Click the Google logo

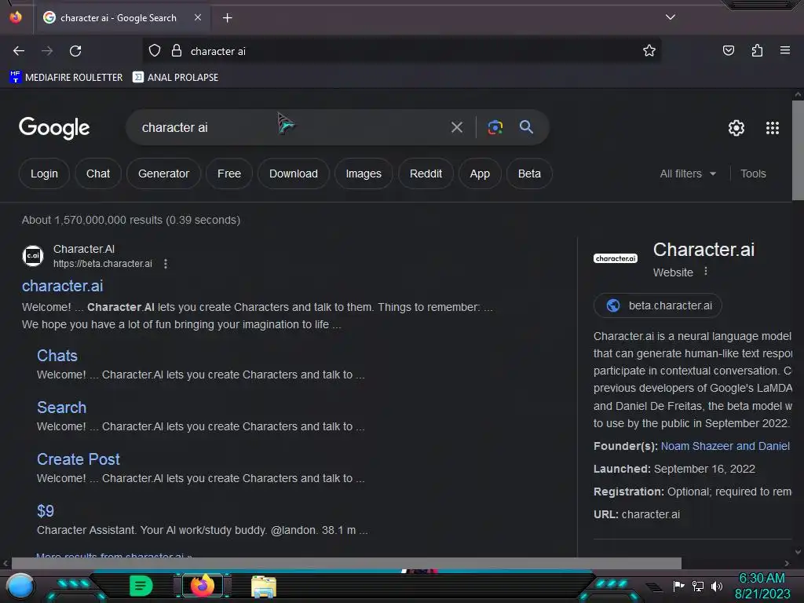(x=54, y=128)
